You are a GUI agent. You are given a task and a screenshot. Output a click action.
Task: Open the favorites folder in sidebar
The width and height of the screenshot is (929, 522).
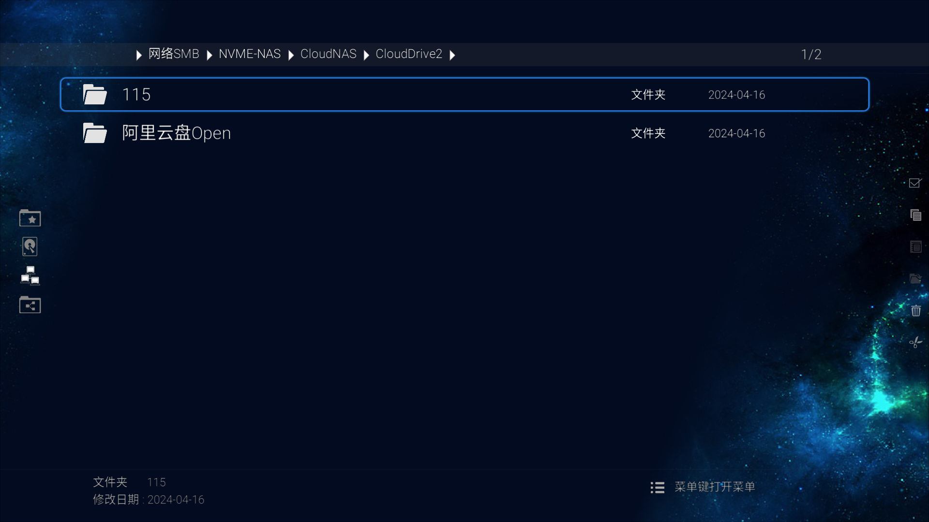pos(30,218)
